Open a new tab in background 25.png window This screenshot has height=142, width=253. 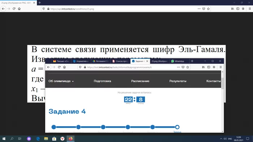tap(40, 3)
